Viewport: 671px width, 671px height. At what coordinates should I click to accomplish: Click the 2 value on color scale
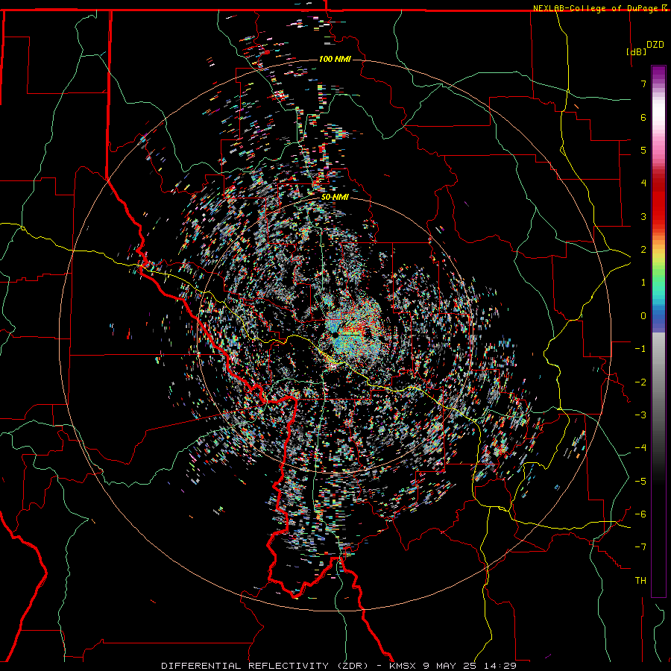click(643, 250)
